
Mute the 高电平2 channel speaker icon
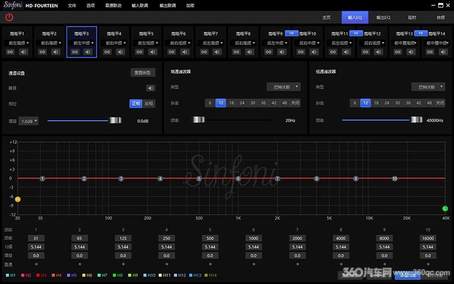tap(56, 52)
